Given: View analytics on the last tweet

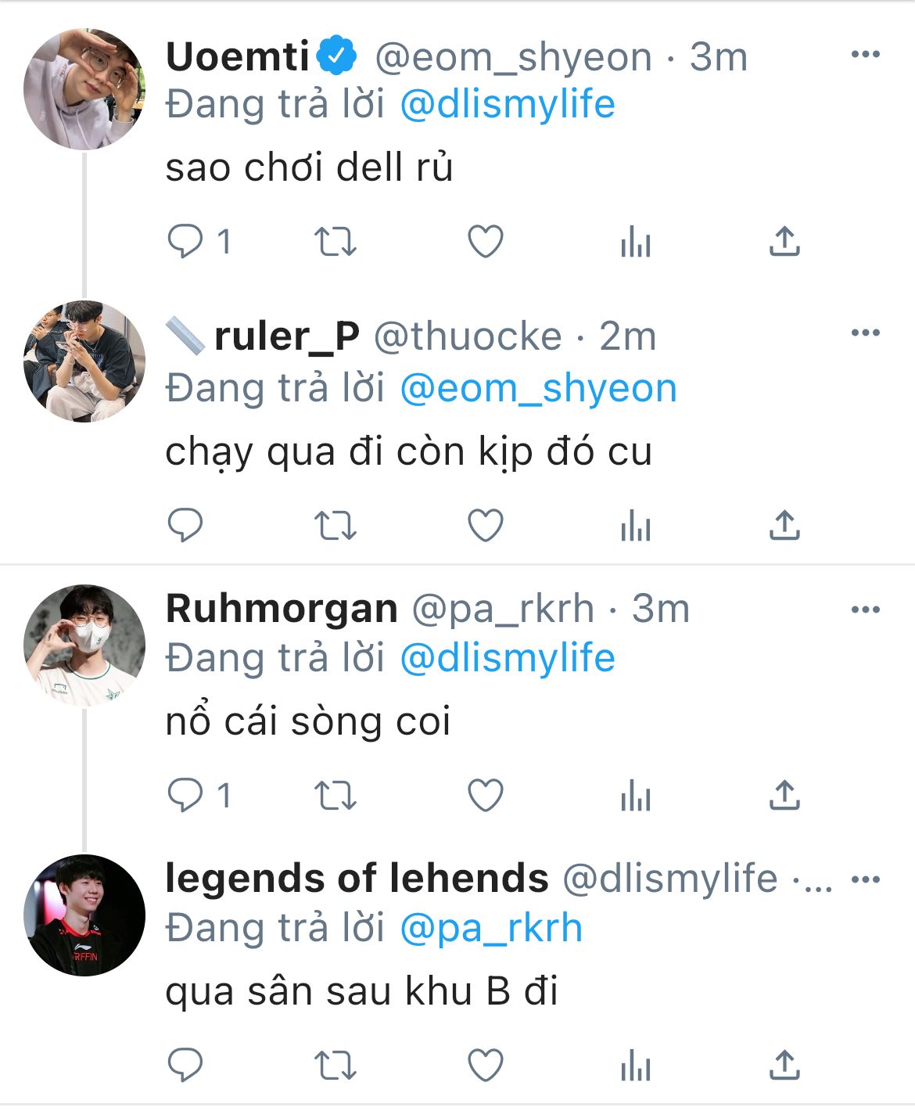Looking at the screenshot, I should pos(635,1066).
